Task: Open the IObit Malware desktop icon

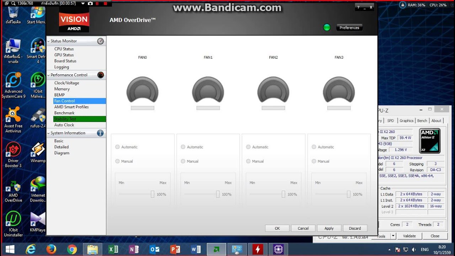Action: (38, 85)
